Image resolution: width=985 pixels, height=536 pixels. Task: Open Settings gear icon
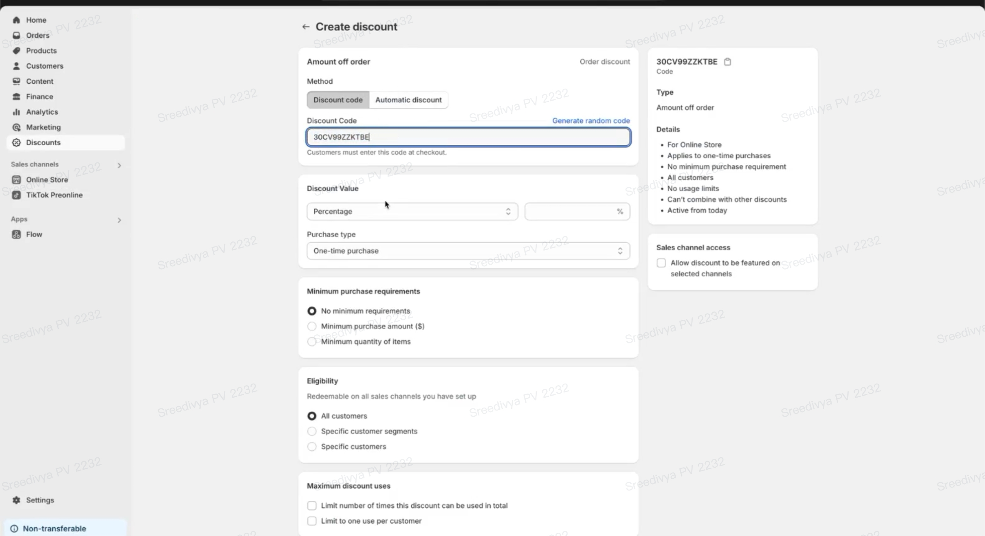click(16, 500)
